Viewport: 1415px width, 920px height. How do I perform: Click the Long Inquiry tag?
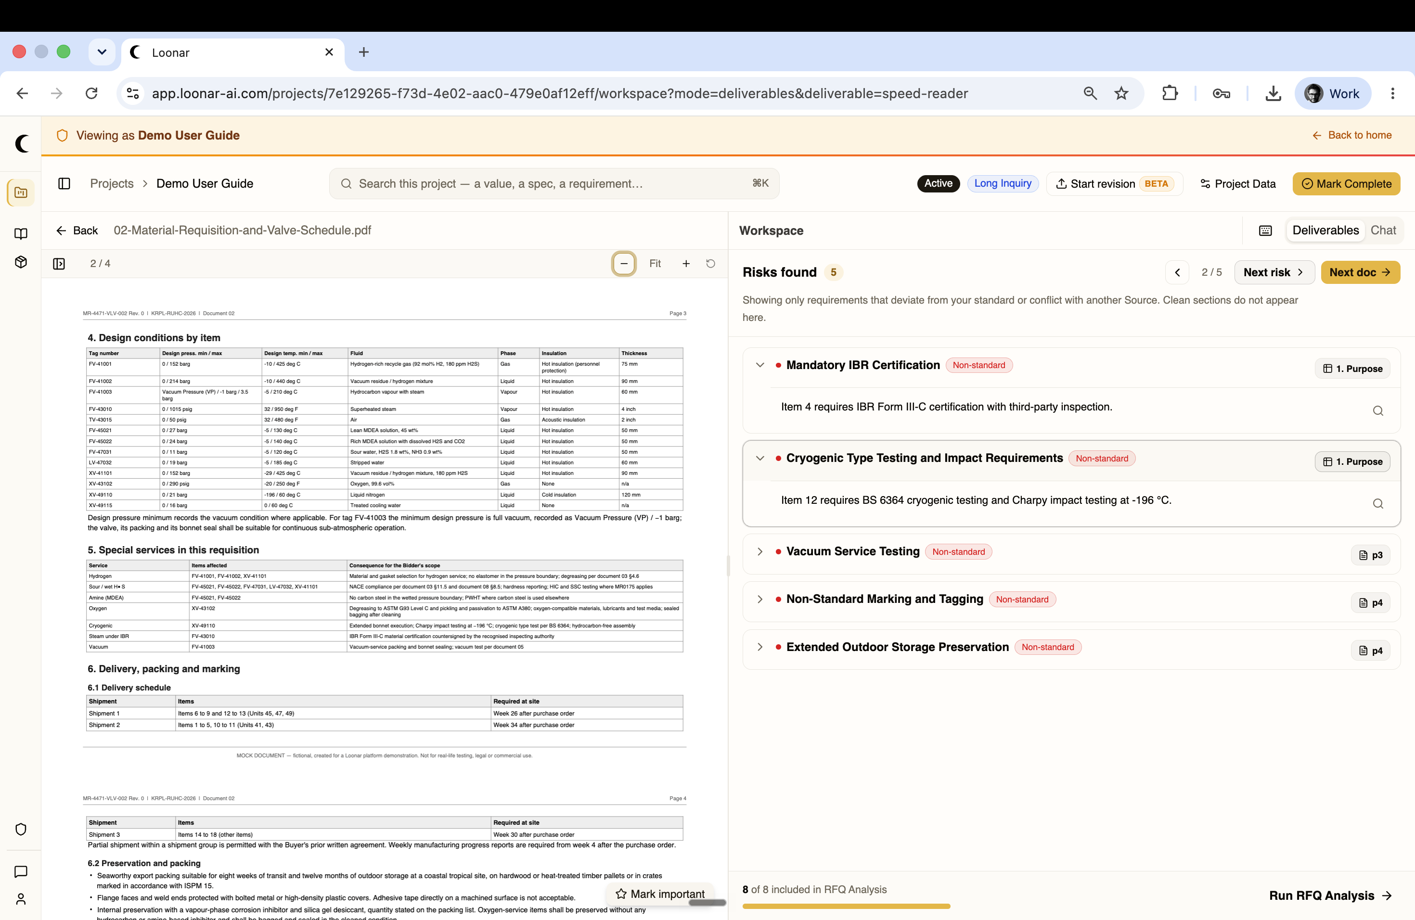1003,184
